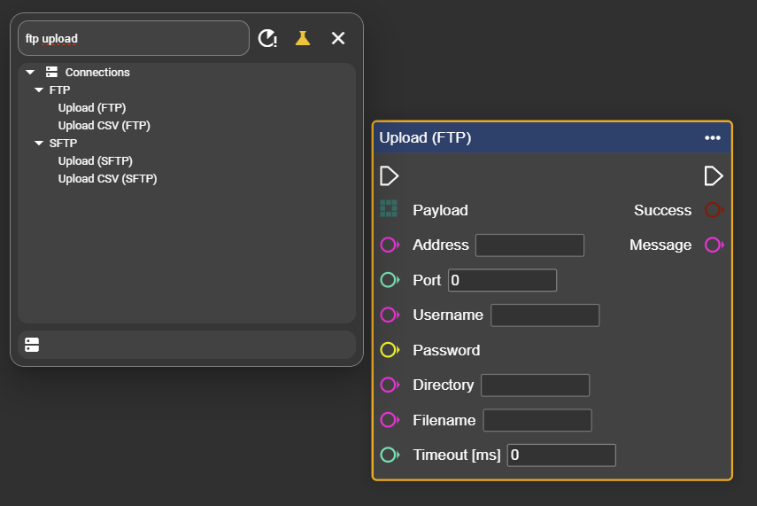Select Upload CSV (FTP) entry
757x506 pixels.
point(104,126)
